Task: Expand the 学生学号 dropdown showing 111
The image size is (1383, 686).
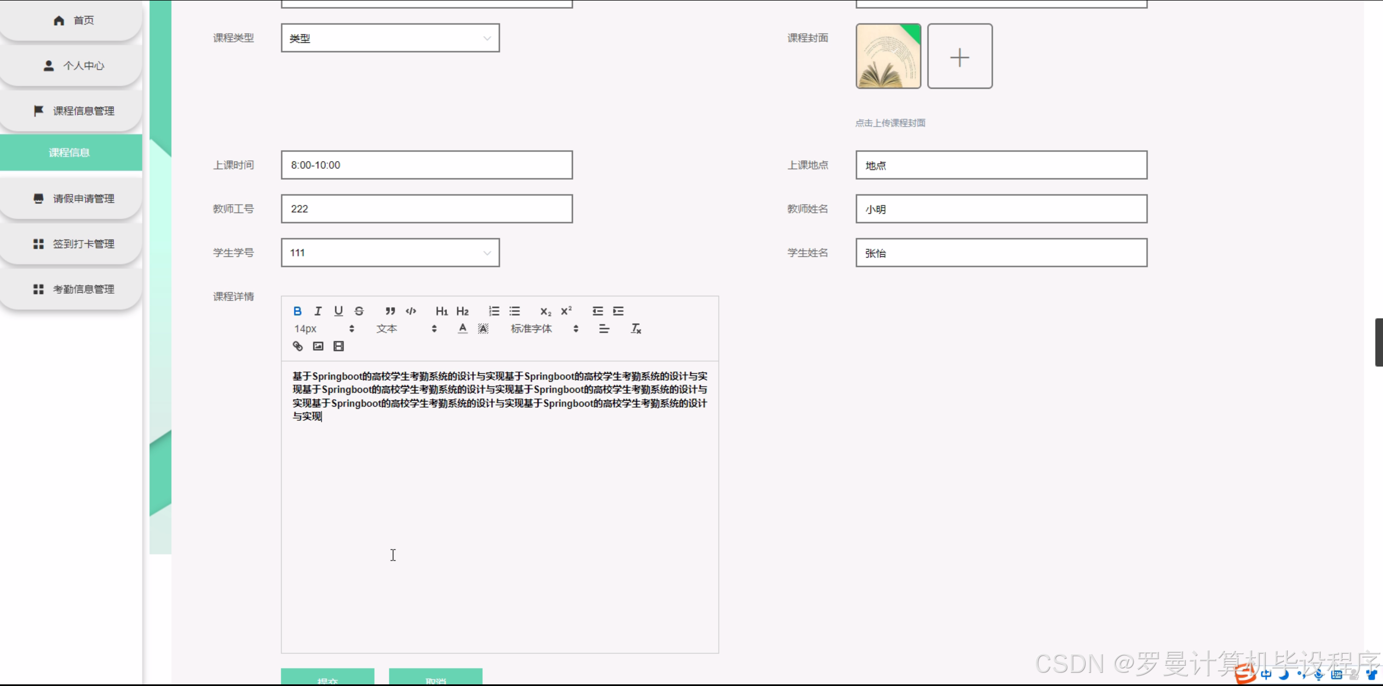Action: 390,253
